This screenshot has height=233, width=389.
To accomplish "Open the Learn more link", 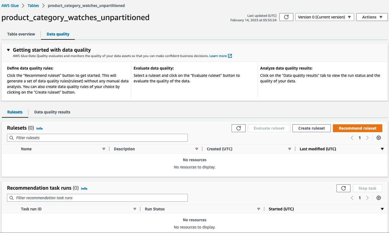I will click(218, 56).
